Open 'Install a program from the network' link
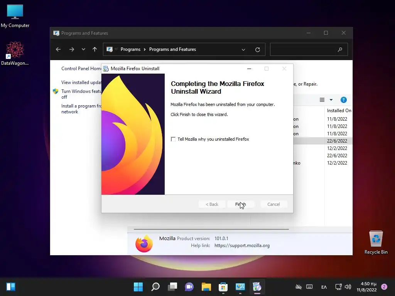395x296 pixels. 81,109
